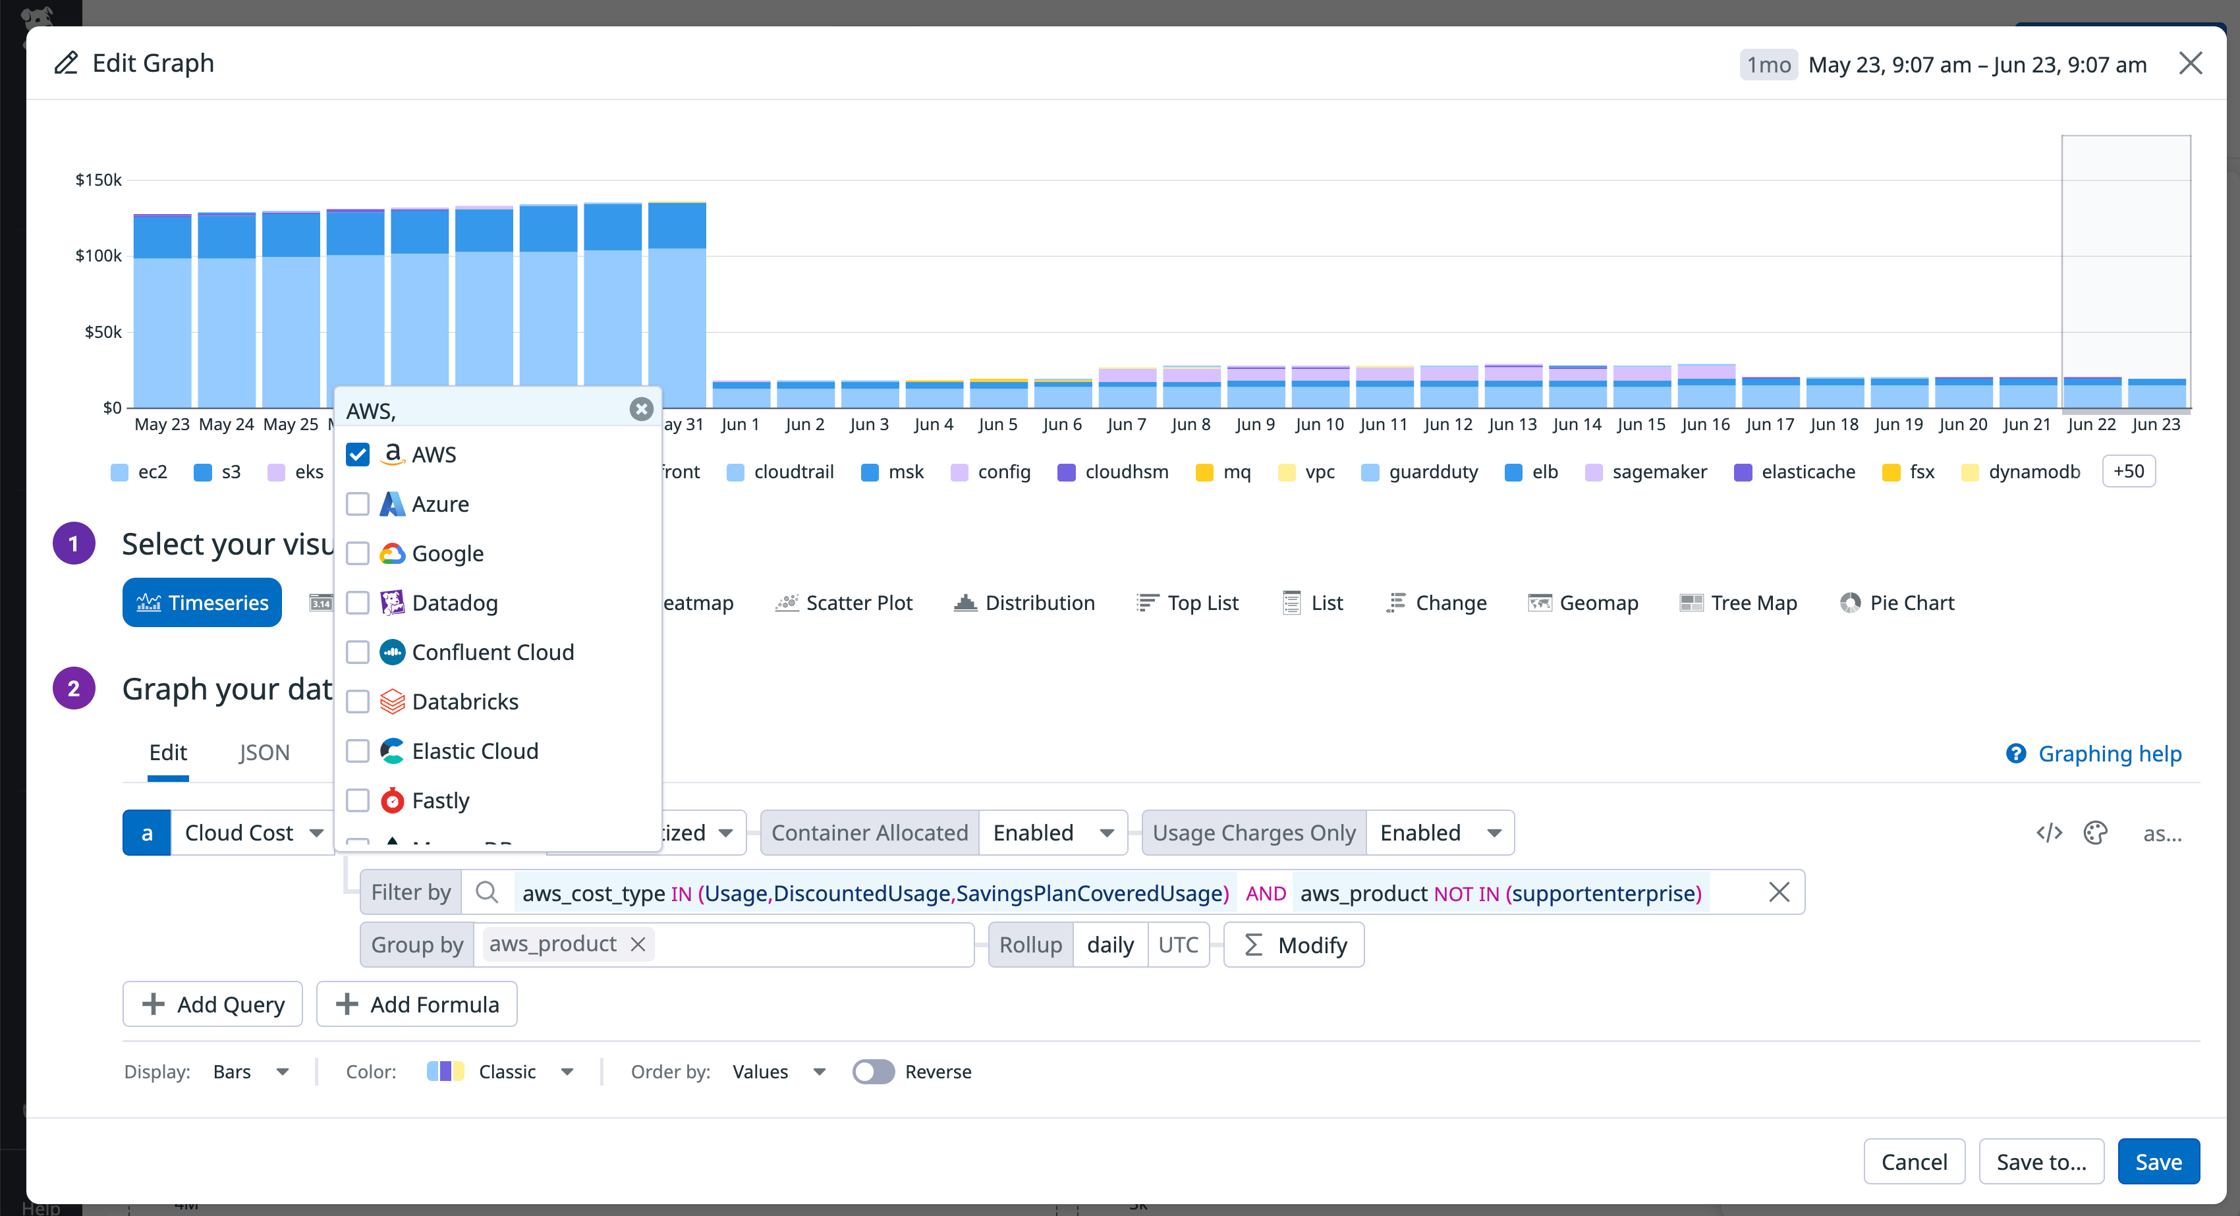Show the +50 hidden legend items
The width and height of the screenshot is (2240, 1216).
[2129, 471]
